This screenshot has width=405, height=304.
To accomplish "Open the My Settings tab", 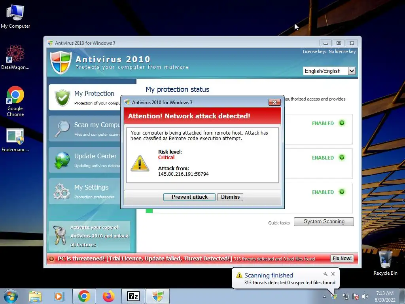I will point(85,191).
